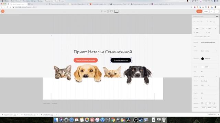Image resolution: width=220 pixels, height=123 pixels.
Task: Open Google Chrome icon in the dock
Action: [x=113, y=120]
